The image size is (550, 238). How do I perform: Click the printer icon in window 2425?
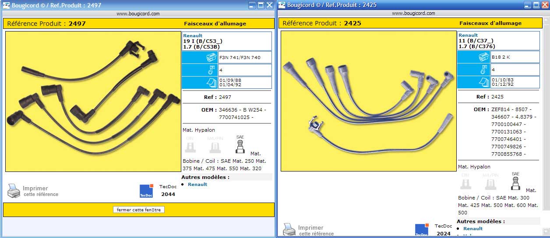point(289,230)
